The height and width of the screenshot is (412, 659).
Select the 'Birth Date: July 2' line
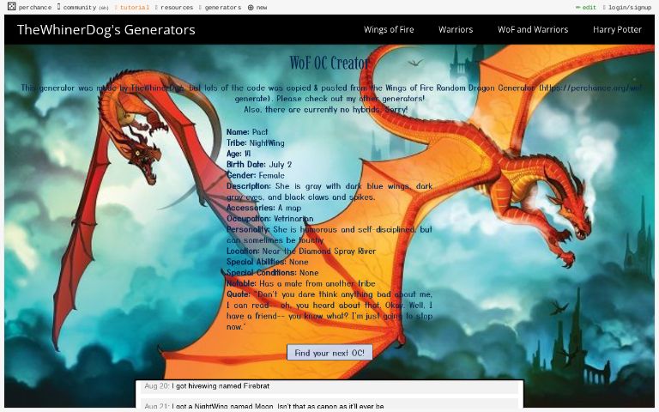(259, 165)
